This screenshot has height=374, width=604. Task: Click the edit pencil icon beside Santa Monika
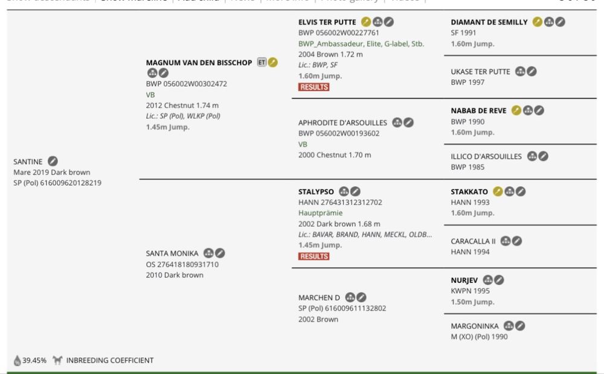(220, 253)
